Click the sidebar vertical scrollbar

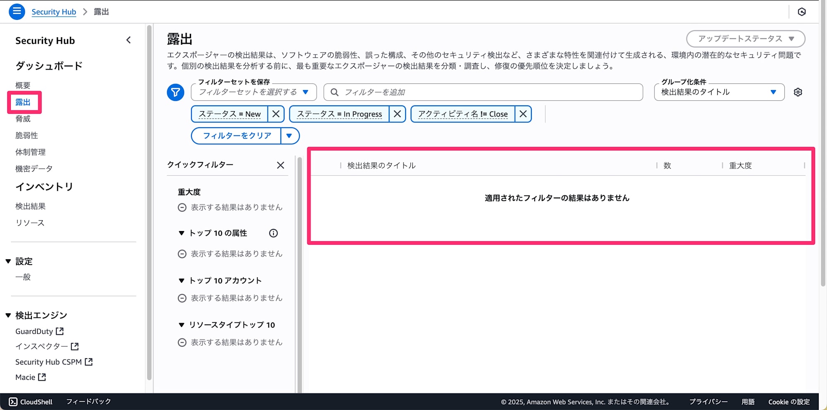[x=149, y=203]
